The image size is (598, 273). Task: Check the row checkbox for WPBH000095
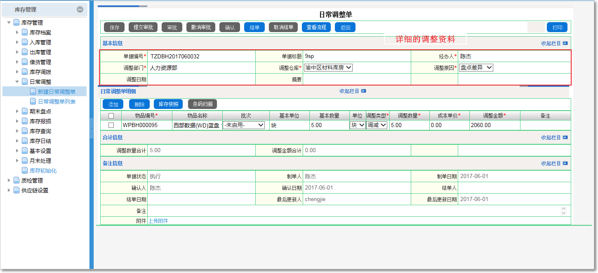(x=111, y=125)
